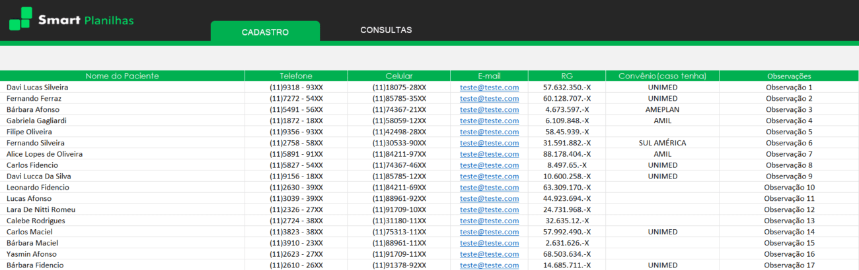Select the patient name Calebe Rodrigues
859x270 pixels.
click(34, 221)
